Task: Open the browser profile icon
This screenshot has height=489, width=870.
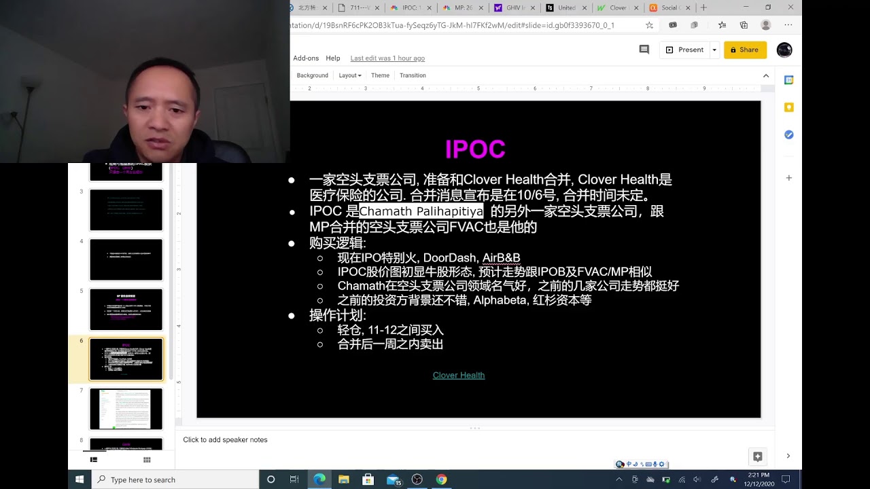Action: pyautogui.click(x=766, y=25)
